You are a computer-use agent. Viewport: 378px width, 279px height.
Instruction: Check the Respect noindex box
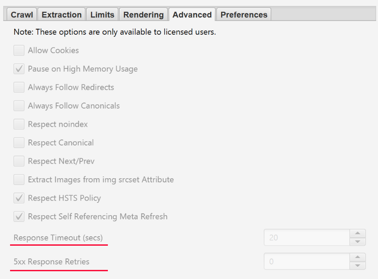pyautogui.click(x=19, y=124)
